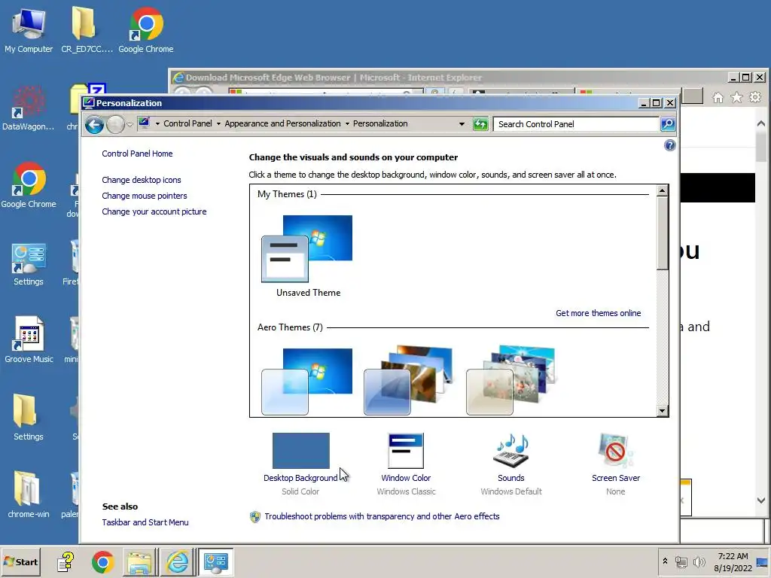The height and width of the screenshot is (578, 771).
Task: Click the forward arrow in Personalization window
Action: coord(115,125)
